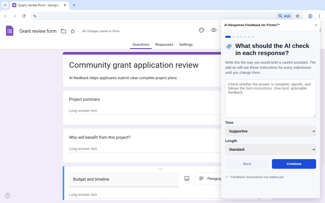This screenshot has width=325, height=203.
Task: Click the Back button in the add-on
Action: tap(247, 164)
